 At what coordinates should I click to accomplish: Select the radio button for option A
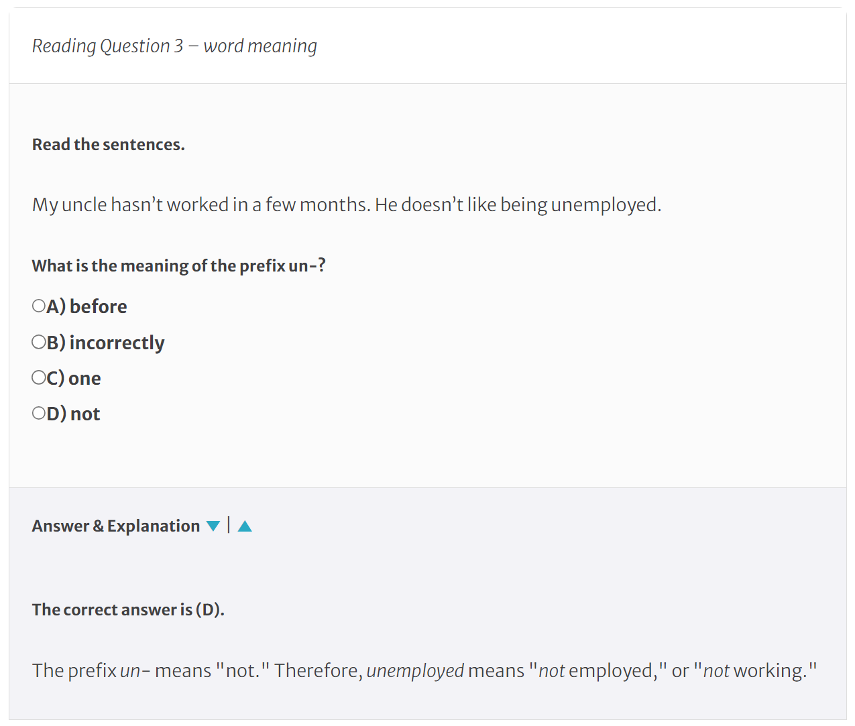[39, 306]
